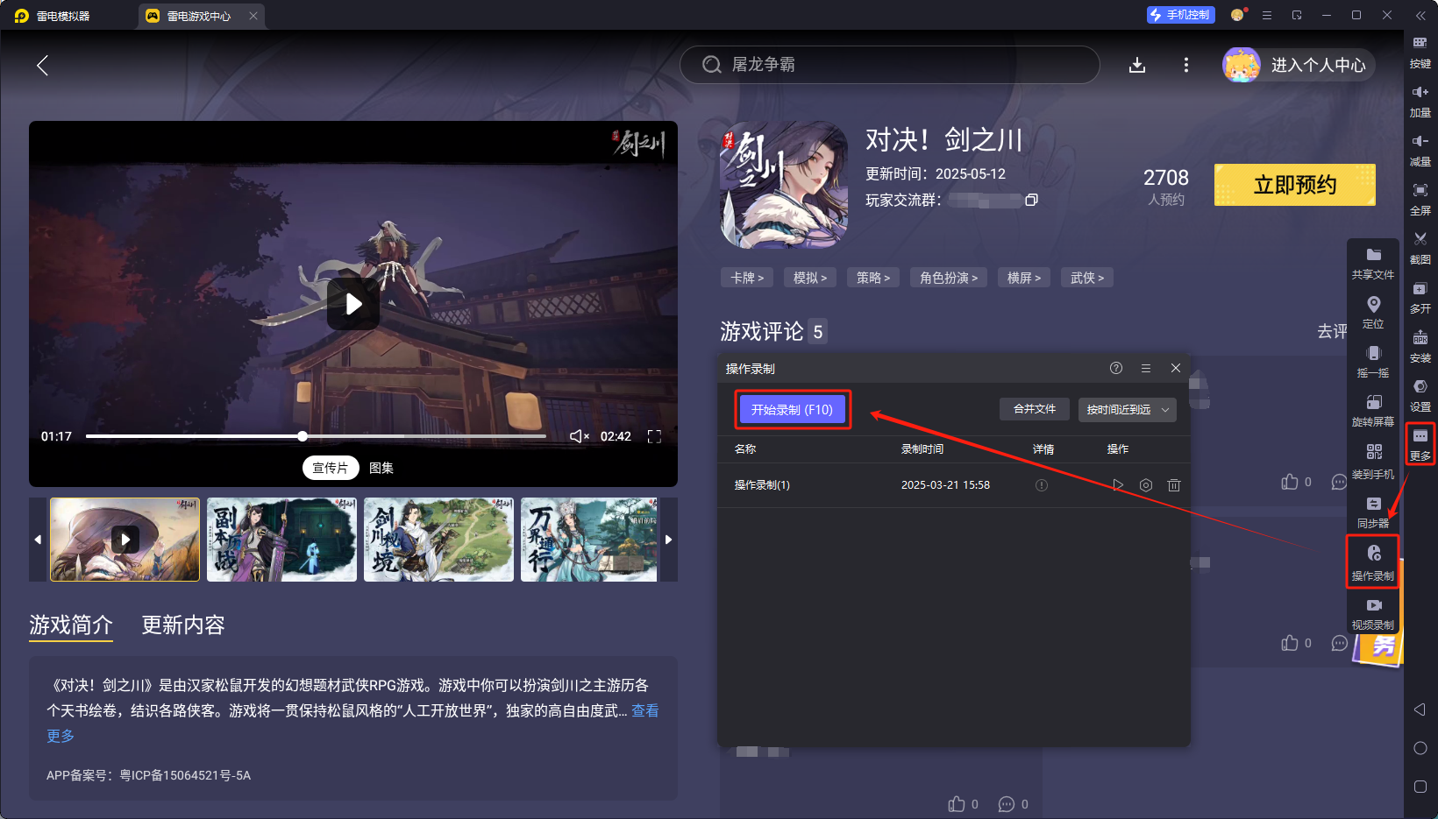Click the download manager icon near search
Screen dimensions: 1438x819
pyautogui.click(x=1137, y=65)
